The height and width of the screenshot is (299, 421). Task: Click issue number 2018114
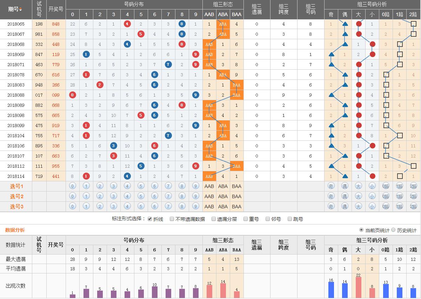click(x=16, y=176)
